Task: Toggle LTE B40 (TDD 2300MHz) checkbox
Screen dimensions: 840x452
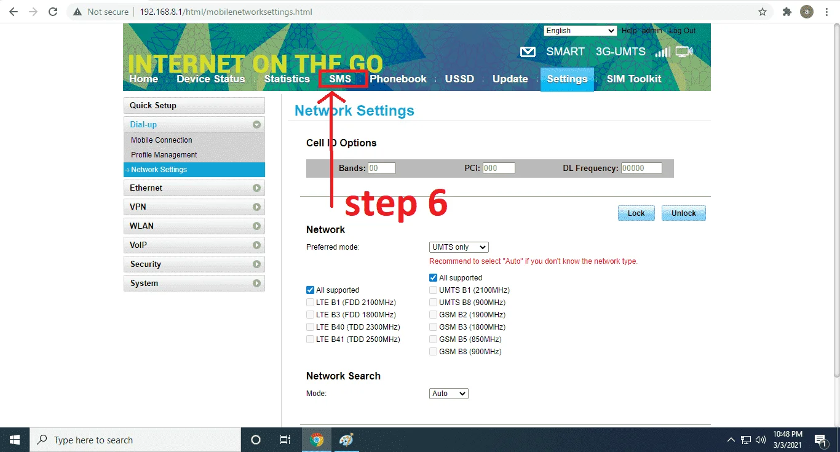Action: click(311, 327)
